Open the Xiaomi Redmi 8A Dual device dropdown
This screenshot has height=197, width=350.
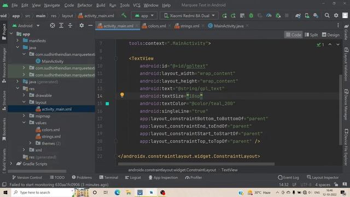point(189,16)
